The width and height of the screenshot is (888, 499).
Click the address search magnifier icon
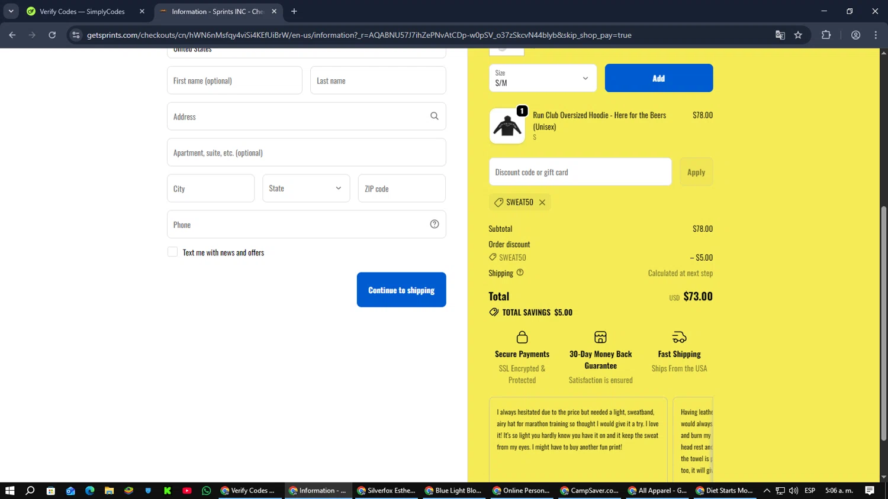click(x=435, y=116)
